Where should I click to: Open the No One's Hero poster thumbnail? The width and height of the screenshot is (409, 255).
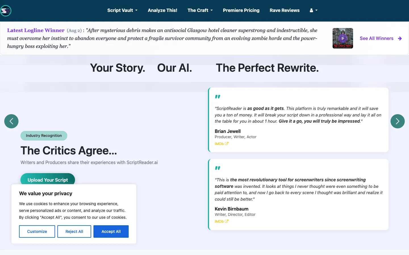point(343,38)
